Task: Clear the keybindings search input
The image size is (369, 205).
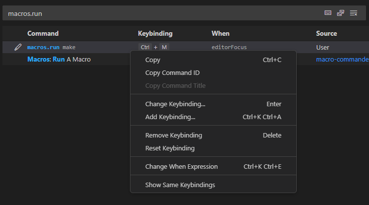Action: (x=354, y=13)
